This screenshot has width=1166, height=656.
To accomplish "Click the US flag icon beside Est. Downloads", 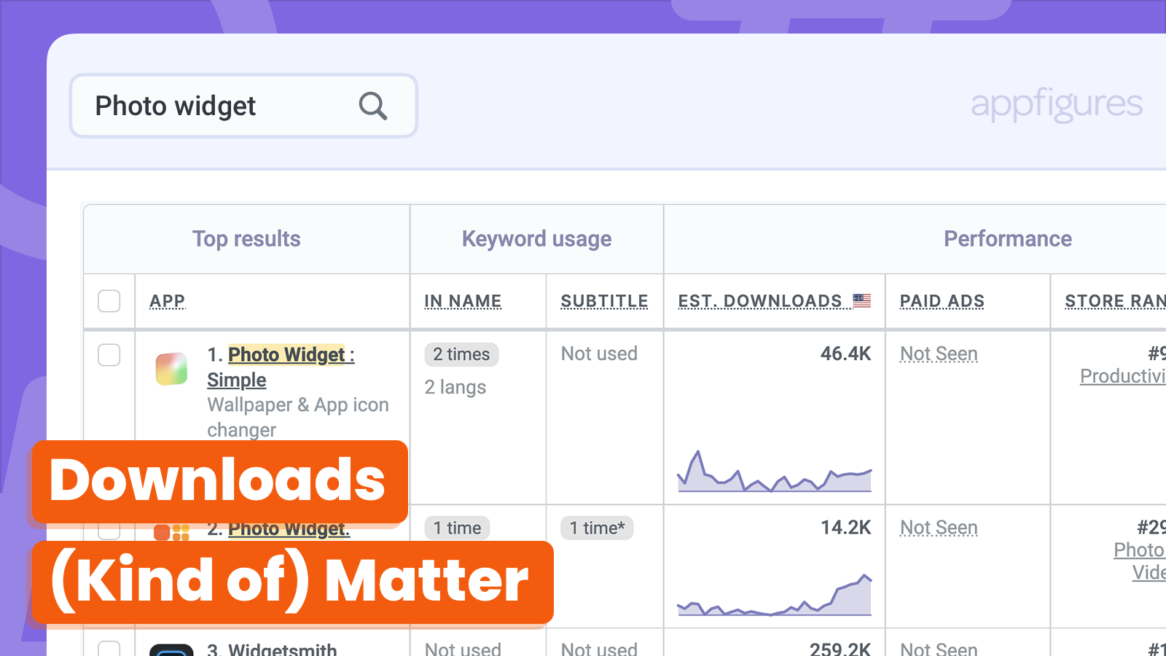I will [x=862, y=300].
